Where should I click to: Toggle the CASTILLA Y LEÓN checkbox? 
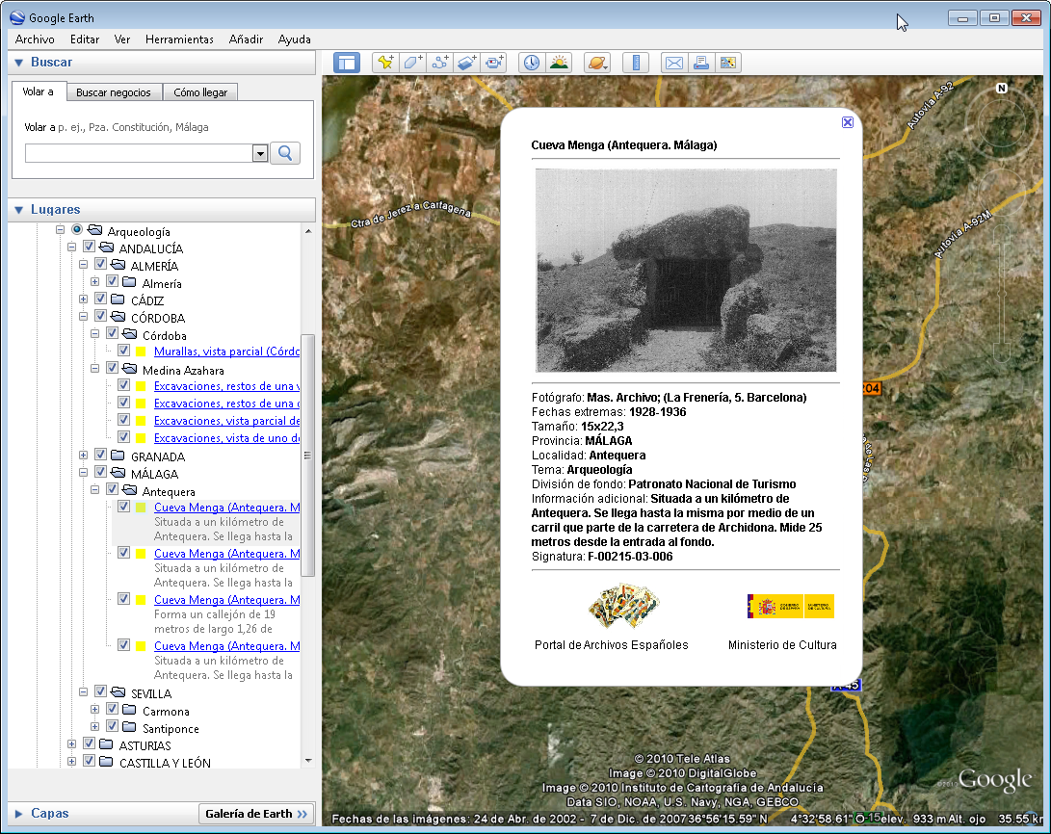click(x=90, y=762)
